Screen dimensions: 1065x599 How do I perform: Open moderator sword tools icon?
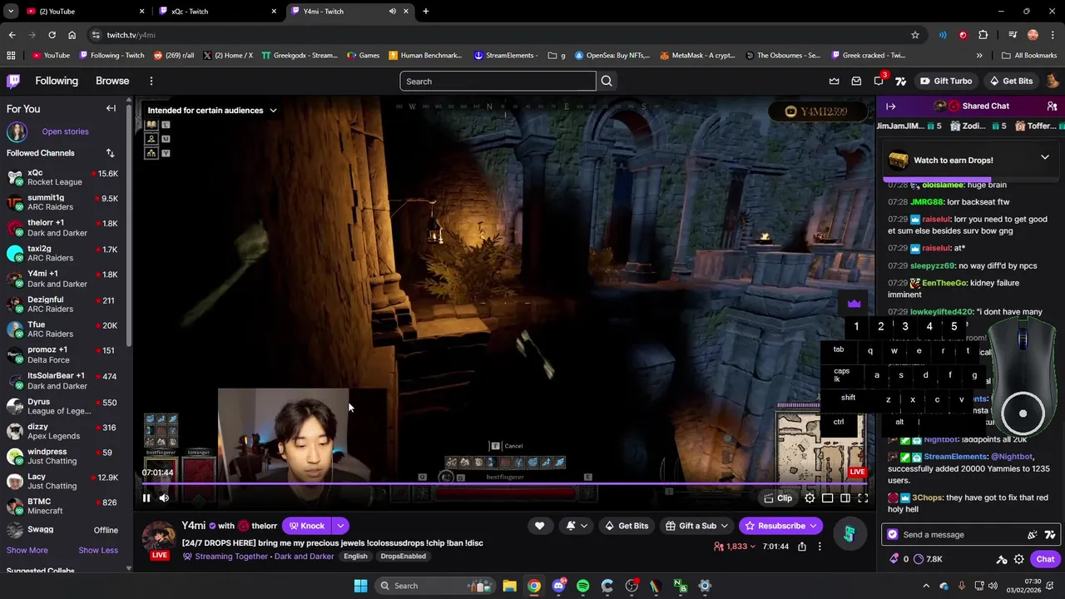pyautogui.click(x=1002, y=559)
